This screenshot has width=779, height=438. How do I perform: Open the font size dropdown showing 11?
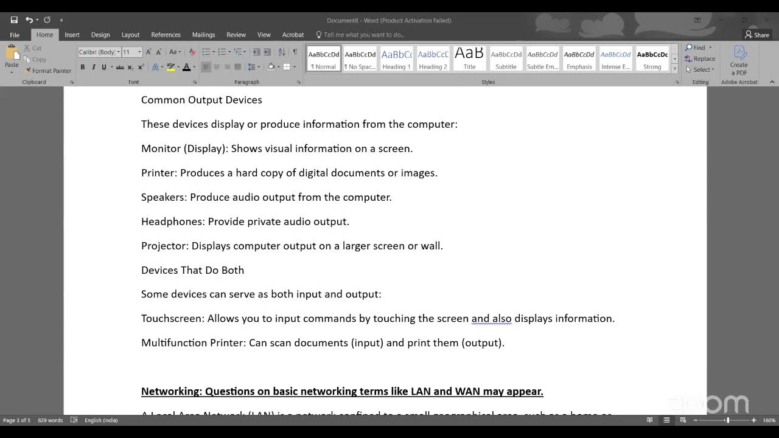click(139, 52)
